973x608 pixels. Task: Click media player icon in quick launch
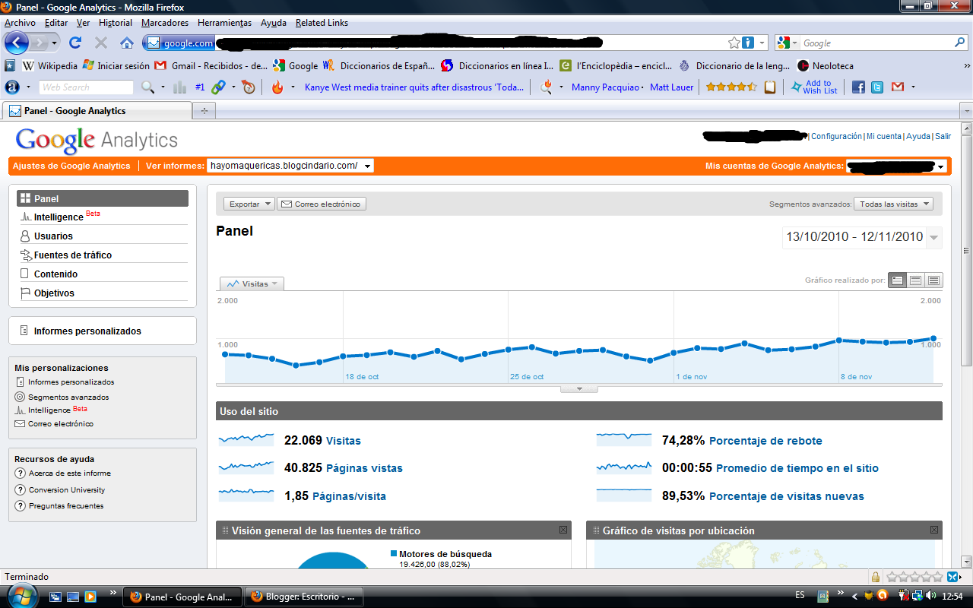click(x=90, y=597)
